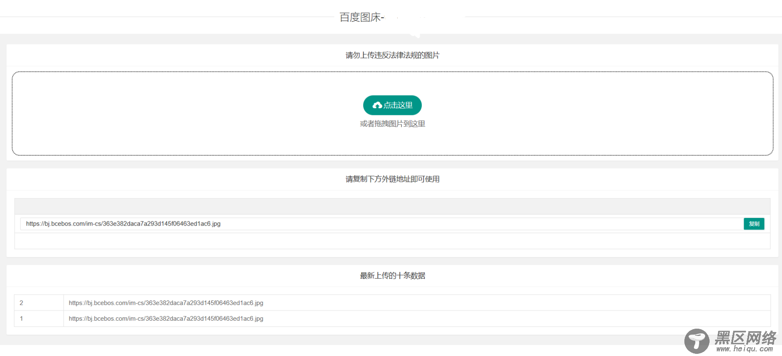Image resolution: width=782 pixels, height=356 pixels.
Task: Click the URL in row 2 of the recent uploads table
Action: 166,303
